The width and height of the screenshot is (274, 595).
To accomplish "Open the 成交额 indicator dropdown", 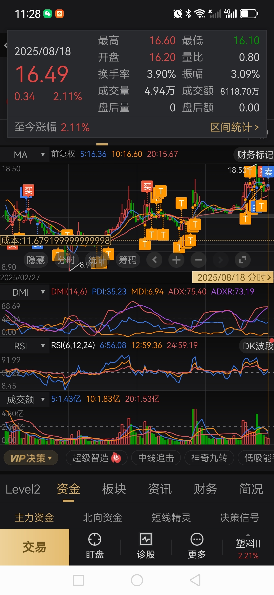I will tap(25, 399).
